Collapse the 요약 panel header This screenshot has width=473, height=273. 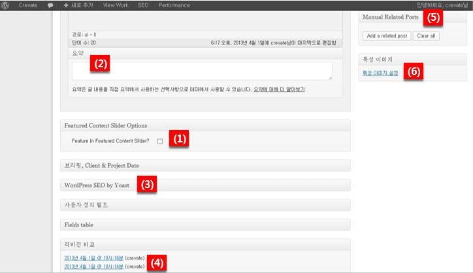coord(205,53)
